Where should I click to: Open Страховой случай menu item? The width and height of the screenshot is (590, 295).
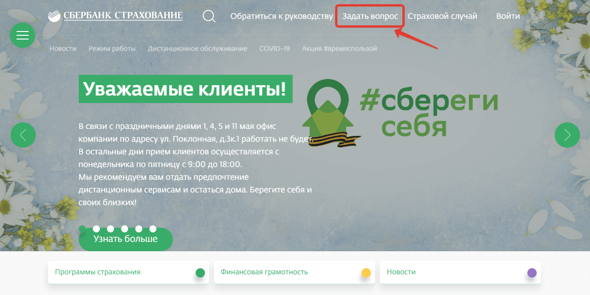tap(442, 16)
